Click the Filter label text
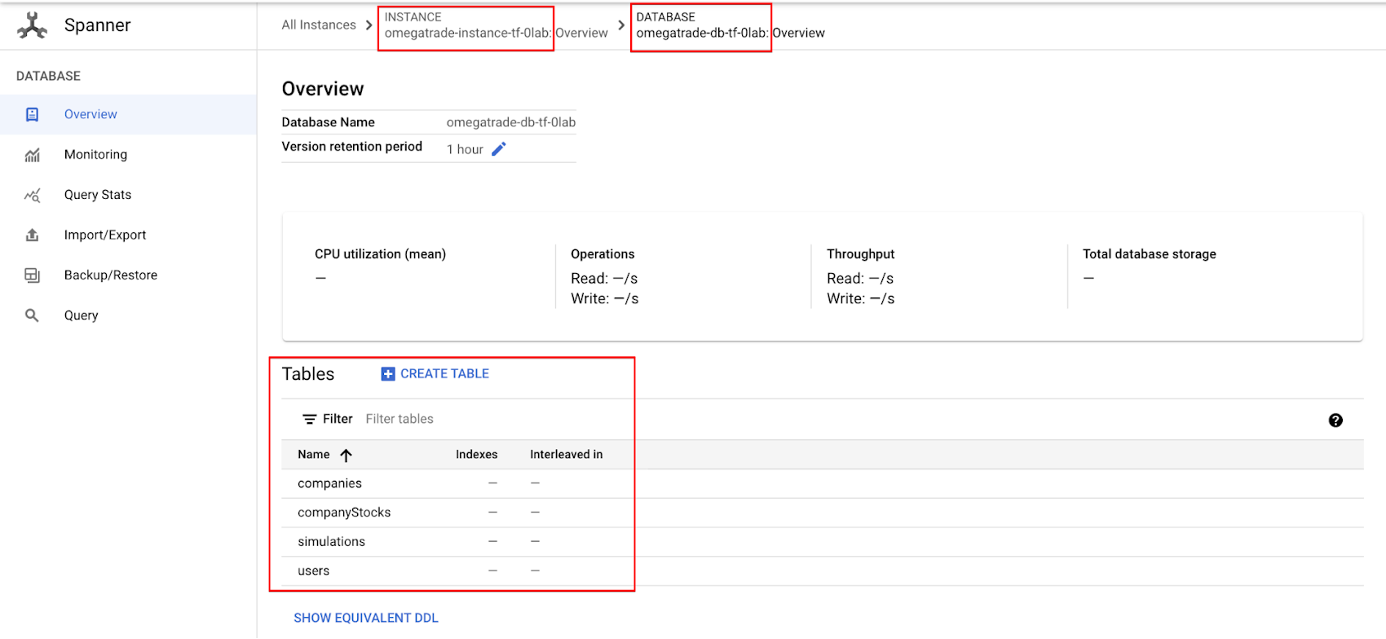The height and width of the screenshot is (639, 1386). 338,419
